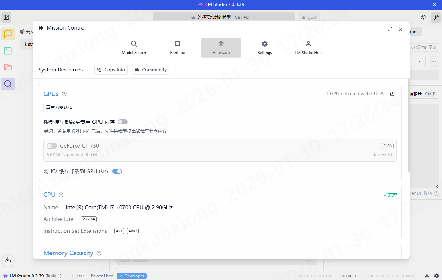The height and width of the screenshot is (280, 442).
Task: Switch to the Runtime tab
Action: click(x=177, y=48)
